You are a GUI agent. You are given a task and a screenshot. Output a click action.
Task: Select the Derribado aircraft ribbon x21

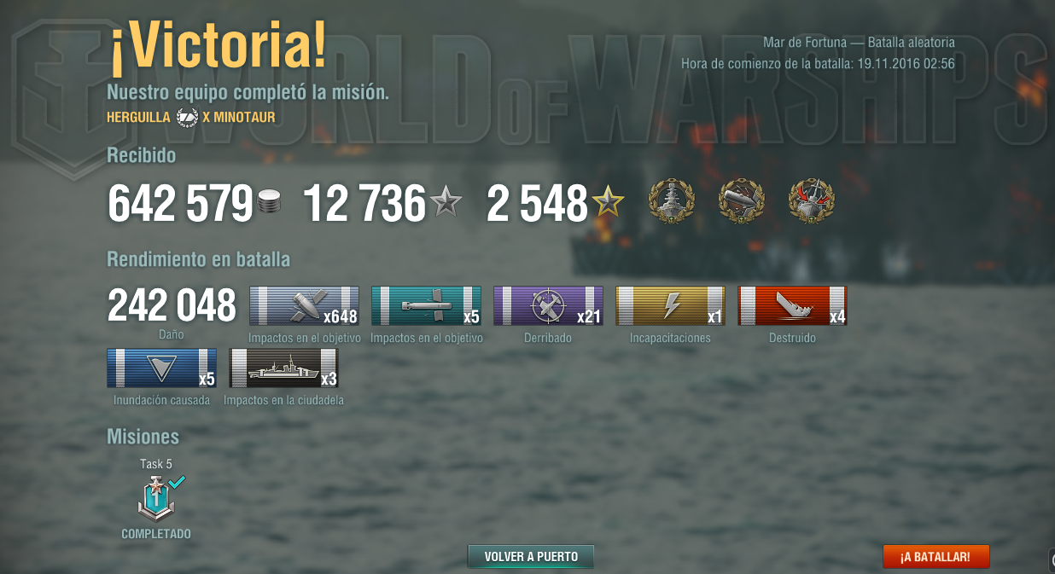[548, 306]
